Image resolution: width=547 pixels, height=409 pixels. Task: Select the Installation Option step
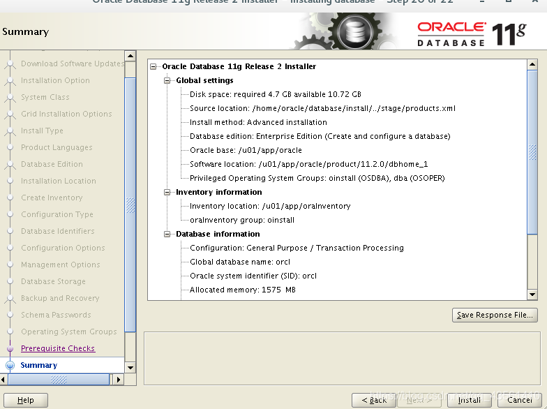56,80
